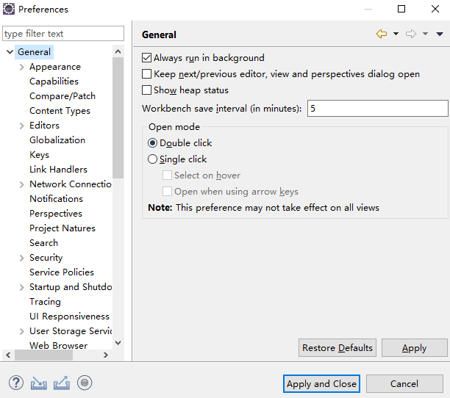This screenshot has height=398, width=450.
Task: Select Globalization in the tree
Action: point(57,140)
